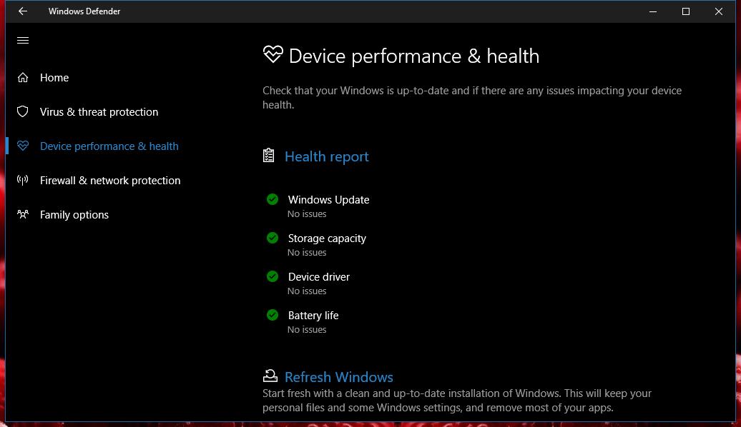Click the Windows Update green checkmark
The width and height of the screenshot is (741, 427).
pyautogui.click(x=273, y=199)
